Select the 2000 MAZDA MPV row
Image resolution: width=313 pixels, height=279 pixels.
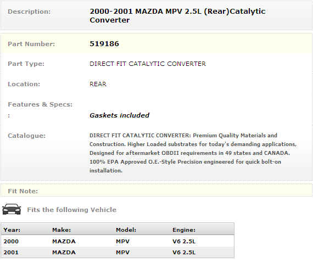tap(118, 241)
